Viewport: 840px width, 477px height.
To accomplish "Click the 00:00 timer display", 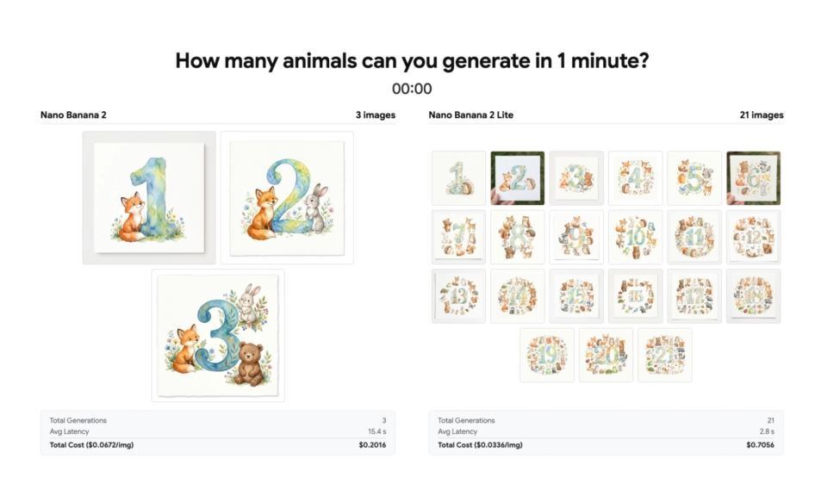I will [412, 89].
